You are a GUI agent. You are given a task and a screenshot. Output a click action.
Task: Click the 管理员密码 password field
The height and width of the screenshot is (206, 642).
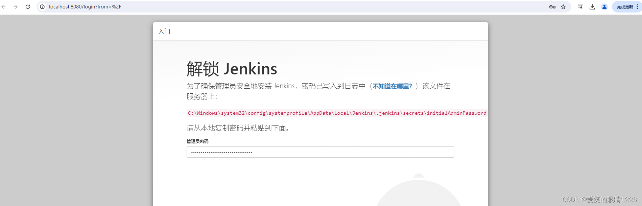(320, 152)
